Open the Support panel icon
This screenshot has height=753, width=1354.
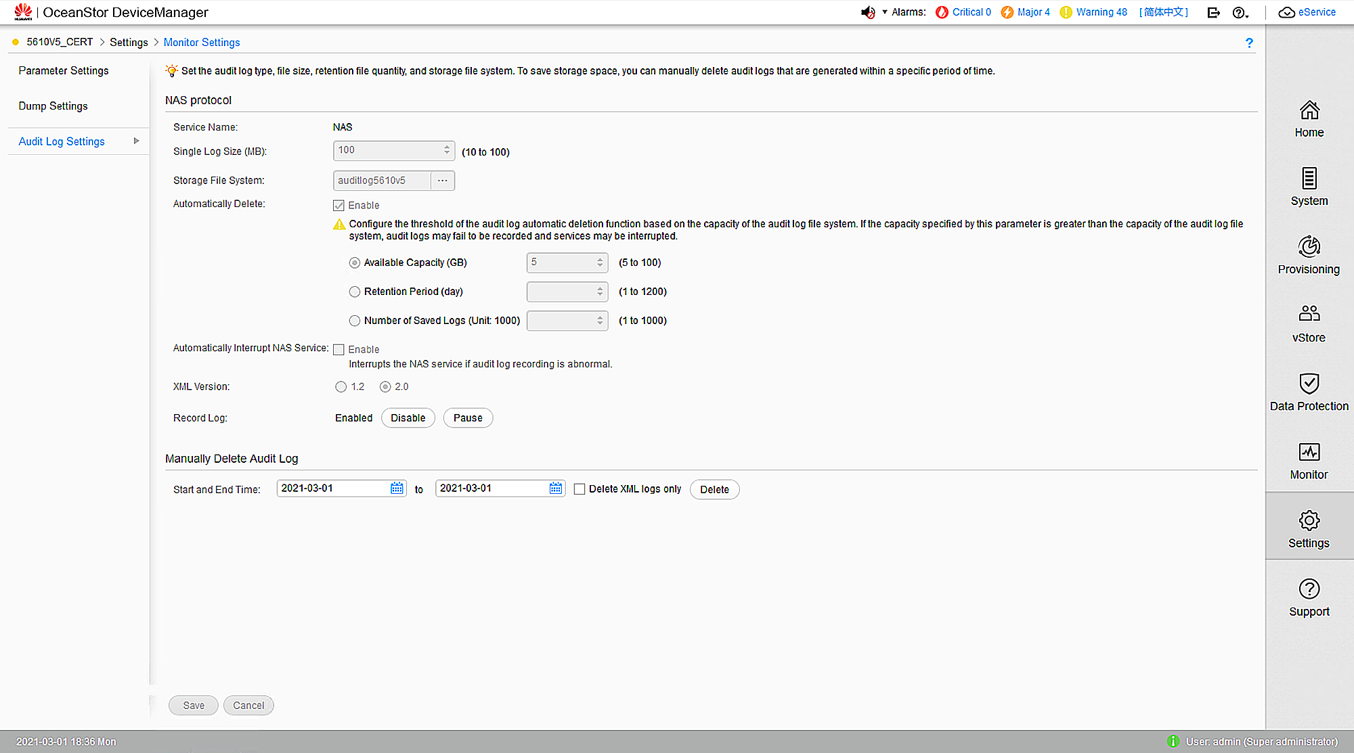pyautogui.click(x=1309, y=597)
